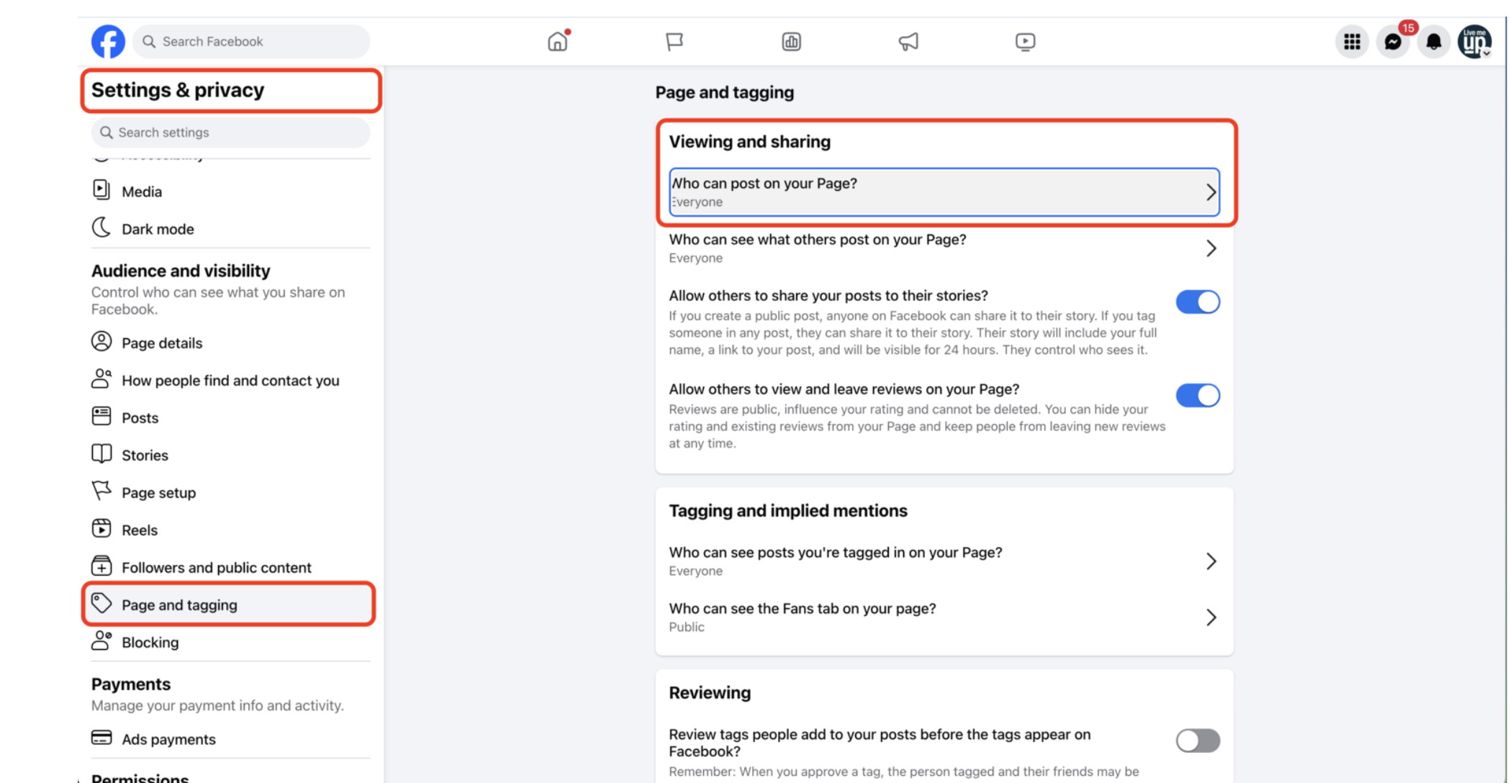Viewport: 1510px width, 783px height.
Task: Open the Dark mode setting
Action: (x=158, y=230)
